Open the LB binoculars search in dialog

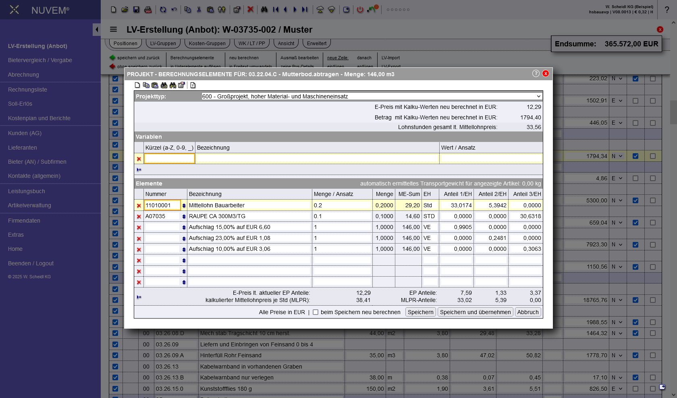tap(164, 85)
